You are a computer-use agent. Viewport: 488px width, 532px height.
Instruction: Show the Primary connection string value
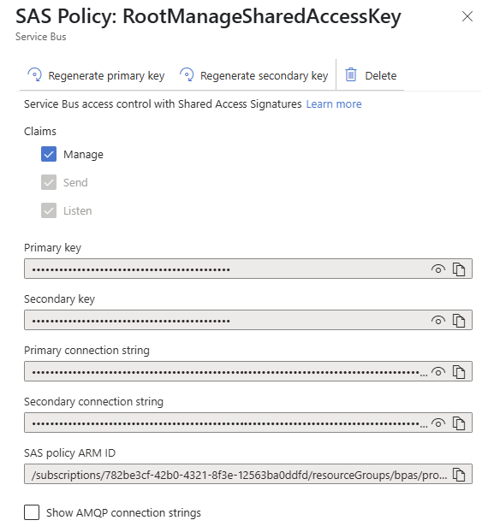coord(438,371)
